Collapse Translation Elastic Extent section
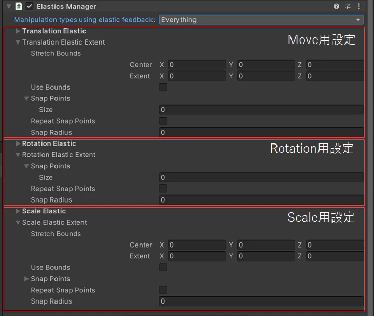Viewport: 374px width, 316px height. click(x=18, y=42)
